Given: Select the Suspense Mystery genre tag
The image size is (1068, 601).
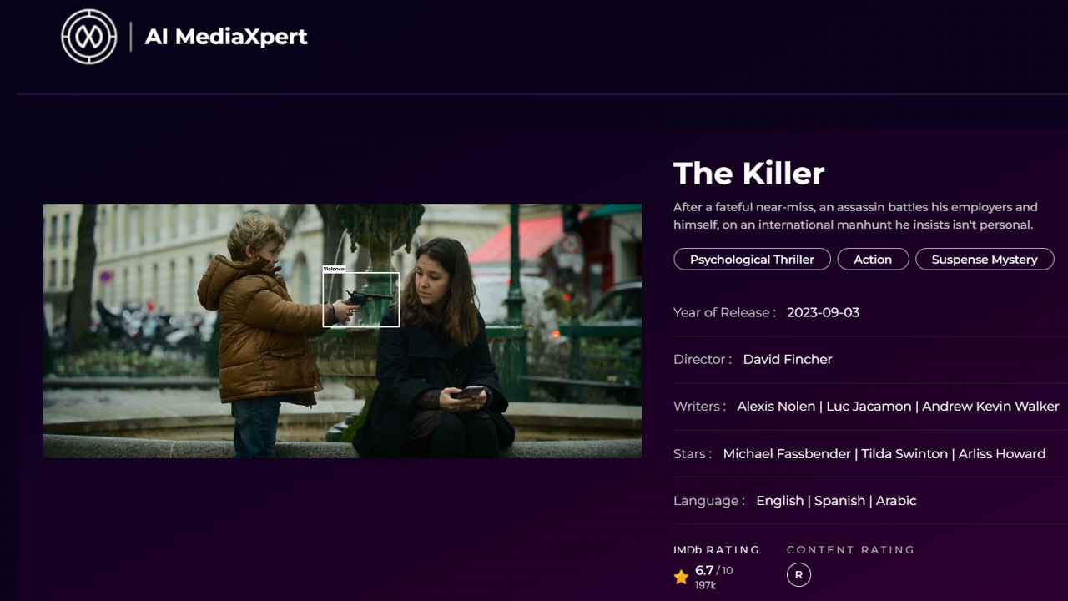Looking at the screenshot, I should click(985, 260).
